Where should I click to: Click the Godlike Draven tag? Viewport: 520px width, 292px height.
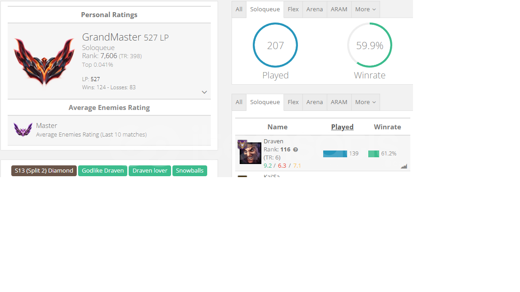(103, 170)
